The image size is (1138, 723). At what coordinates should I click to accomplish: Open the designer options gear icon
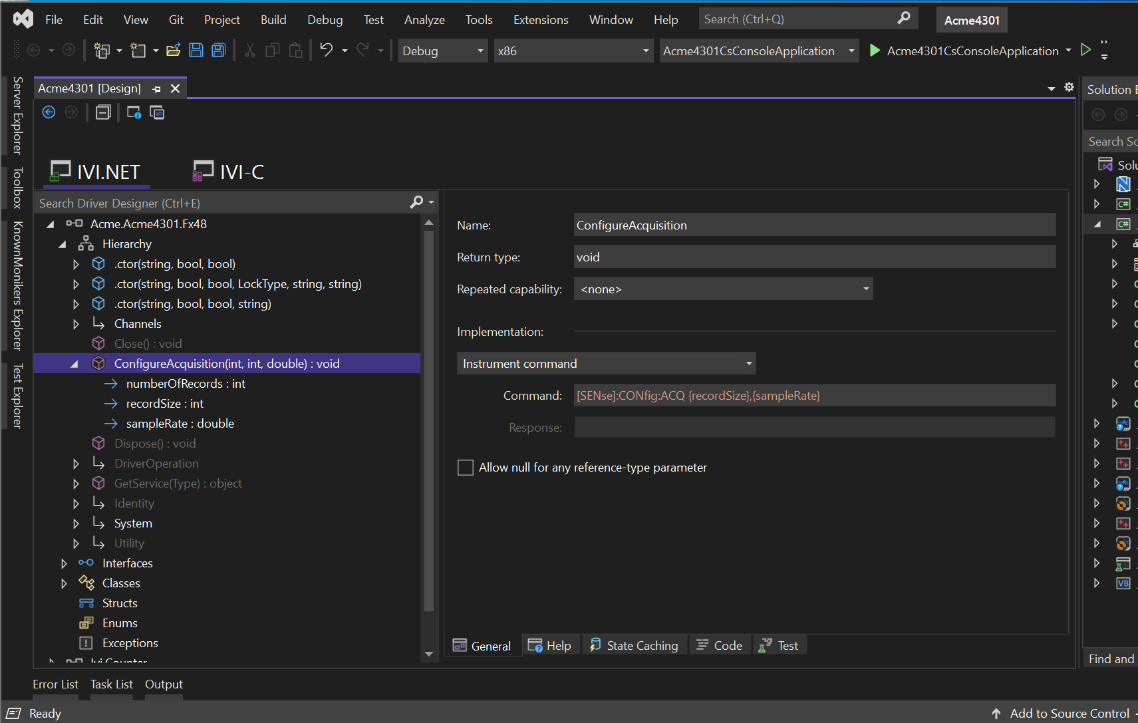pyautogui.click(x=1069, y=87)
